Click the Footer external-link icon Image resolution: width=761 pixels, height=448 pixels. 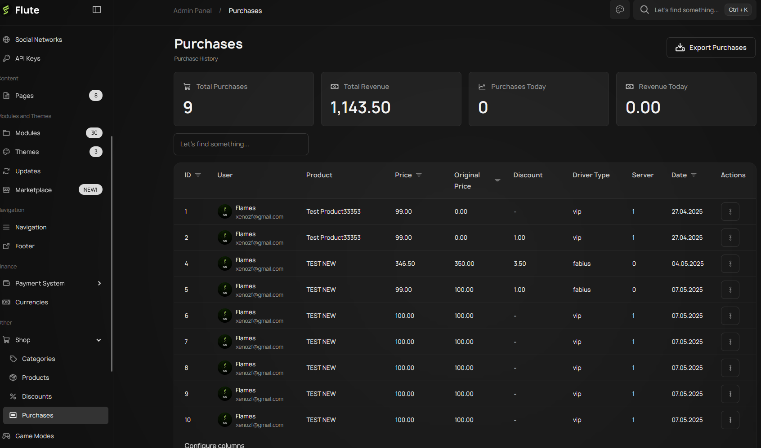click(6, 246)
